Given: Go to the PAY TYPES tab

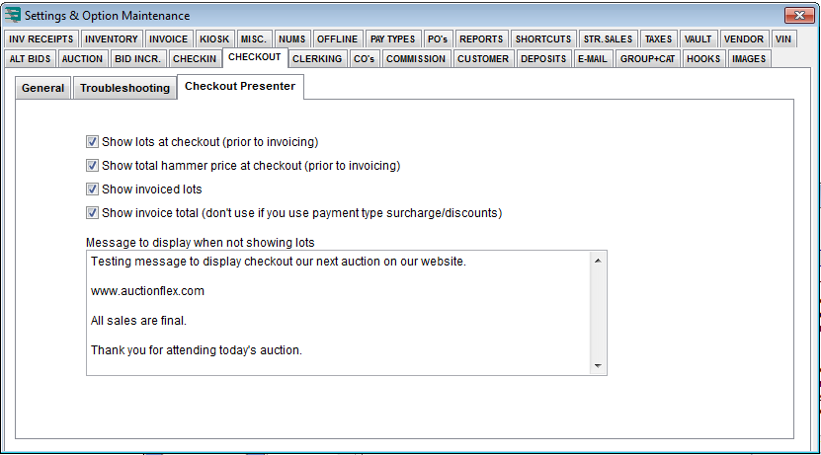Looking at the screenshot, I should point(392,39).
